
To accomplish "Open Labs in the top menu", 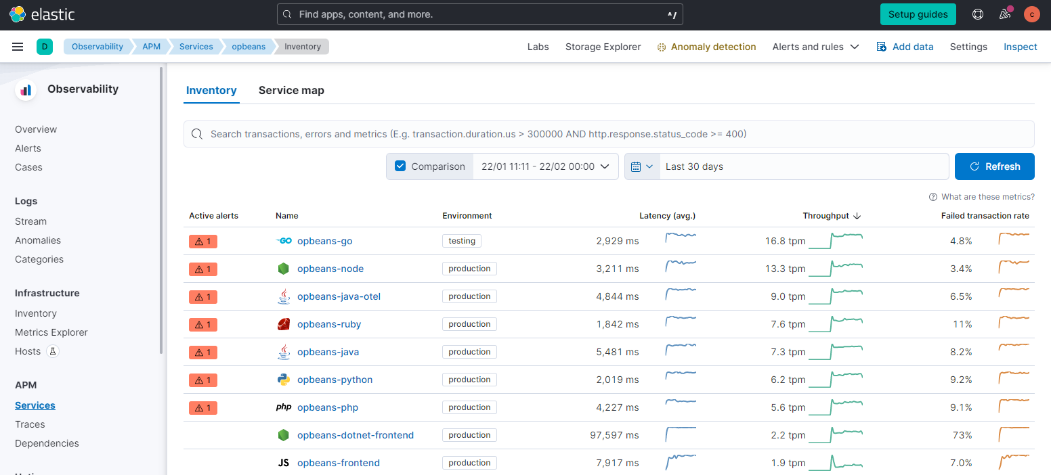I will coord(538,47).
